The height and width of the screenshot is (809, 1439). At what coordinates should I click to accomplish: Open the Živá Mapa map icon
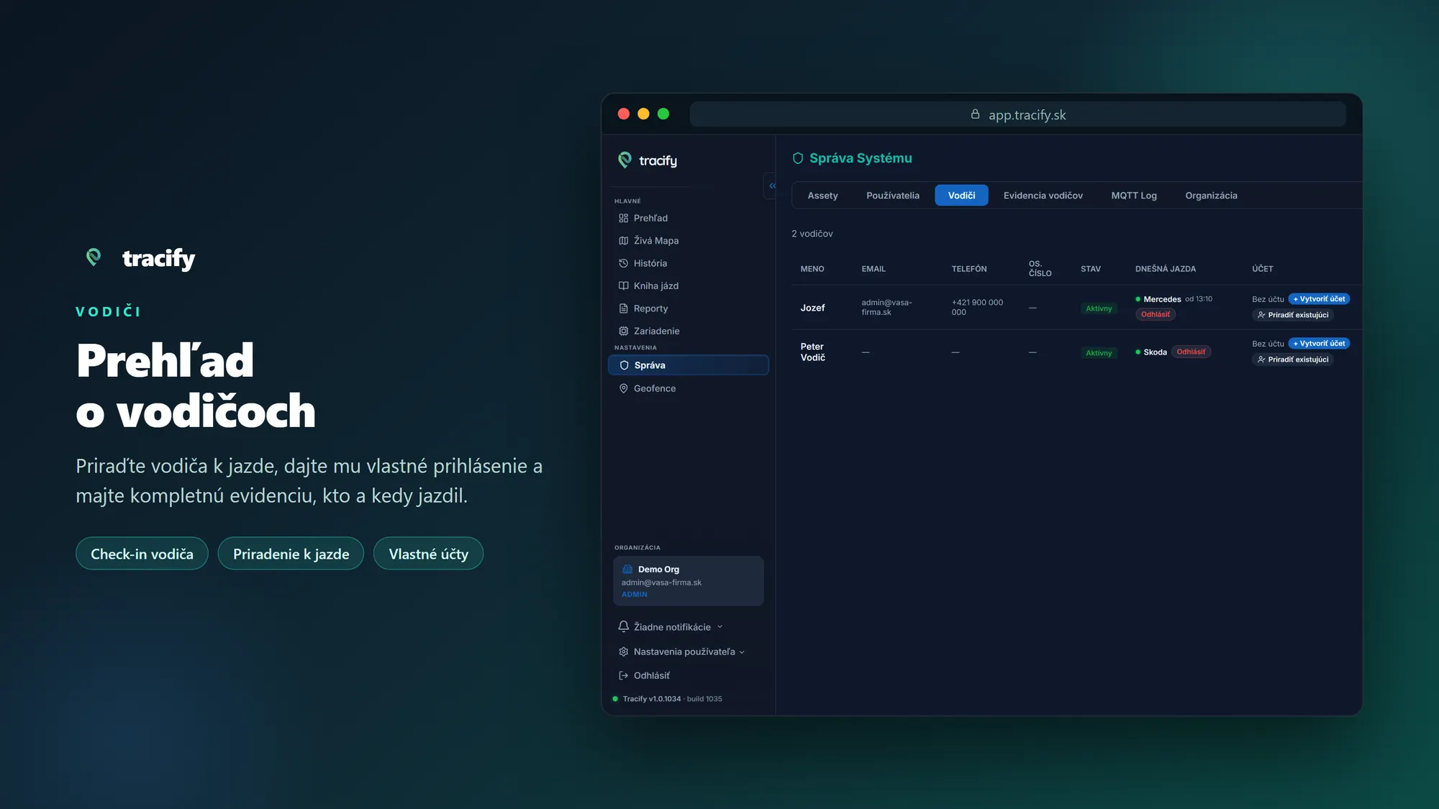pos(623,241)
